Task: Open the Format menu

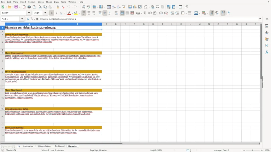Action: click(x=32, y=2)
